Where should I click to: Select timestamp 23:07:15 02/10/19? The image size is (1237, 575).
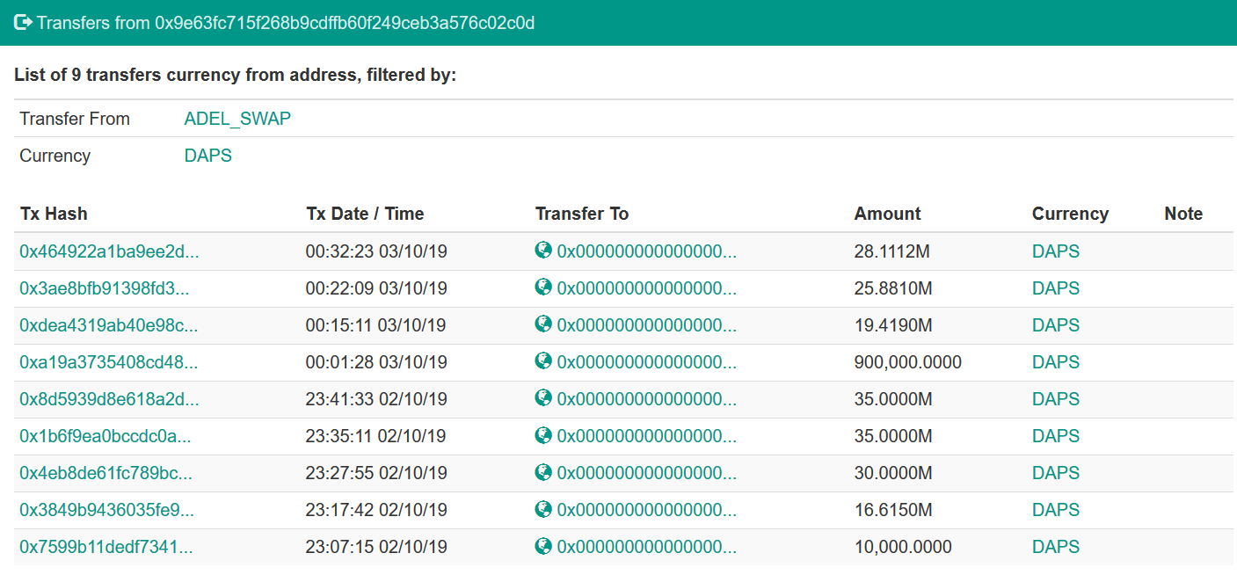click(x=376, y=547)
